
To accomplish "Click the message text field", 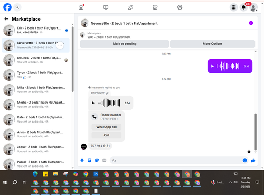I will [x=176, y=160].
